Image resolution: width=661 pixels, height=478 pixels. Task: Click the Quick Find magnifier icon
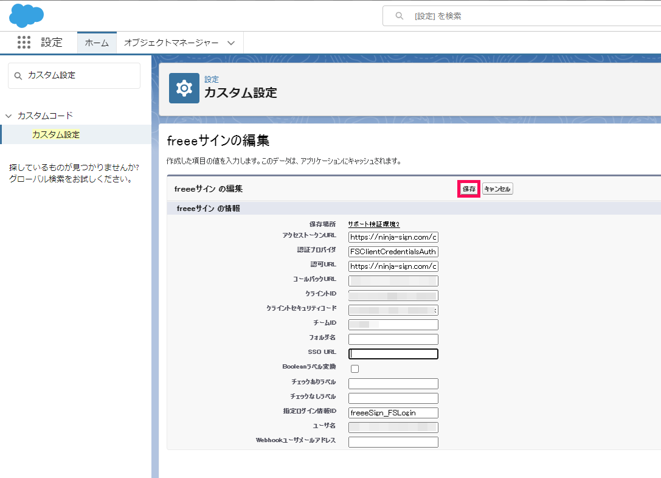[x=18, y=76]
